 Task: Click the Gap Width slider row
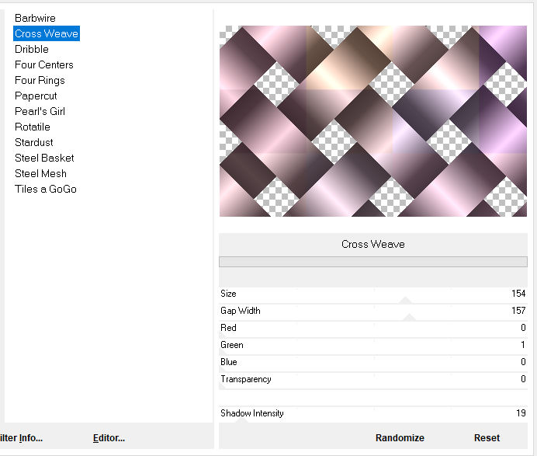click(372, 311)
